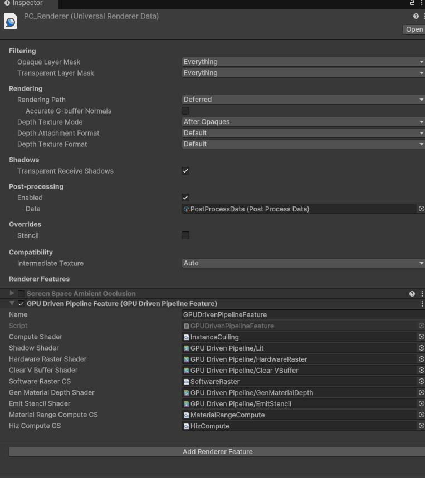Click the Renderer Features heading
Image resolution: width=425 pixels, height=478 pixels.
pyautogui.click(x=39, y=279)
